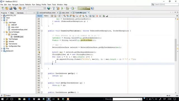Click the Debug Project toolbar icon

click(67, 8)
